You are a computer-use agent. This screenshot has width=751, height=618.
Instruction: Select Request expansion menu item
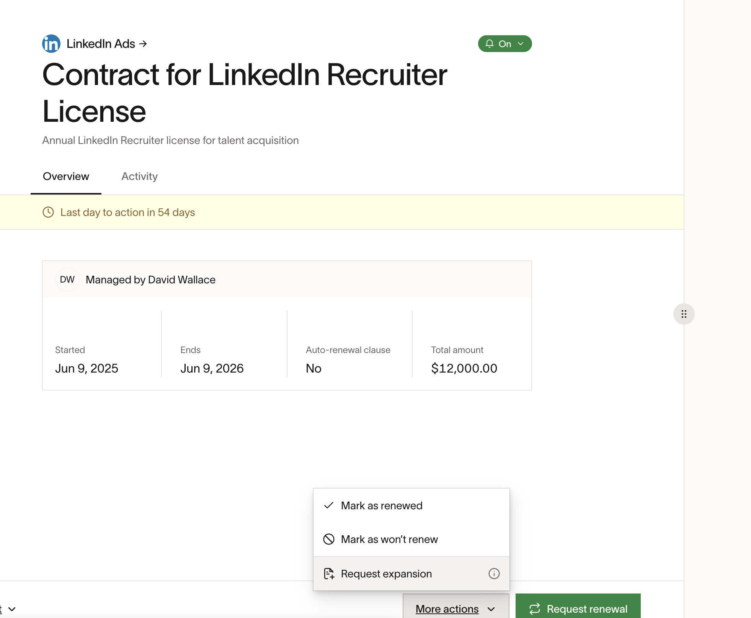pyautogui.click(x=411, y=574)
